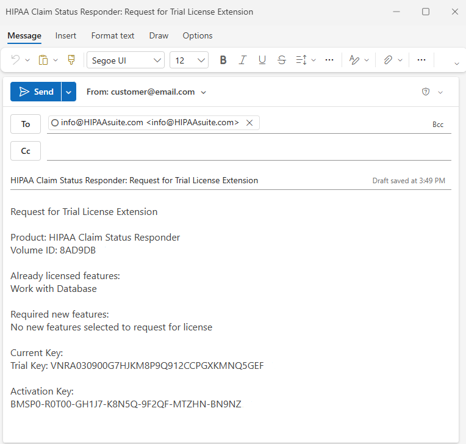The height and width of the screenshot is (444, 466).
Task: Click the 'Volume ID: 8AD9DB' line
Action: [53, 250]
